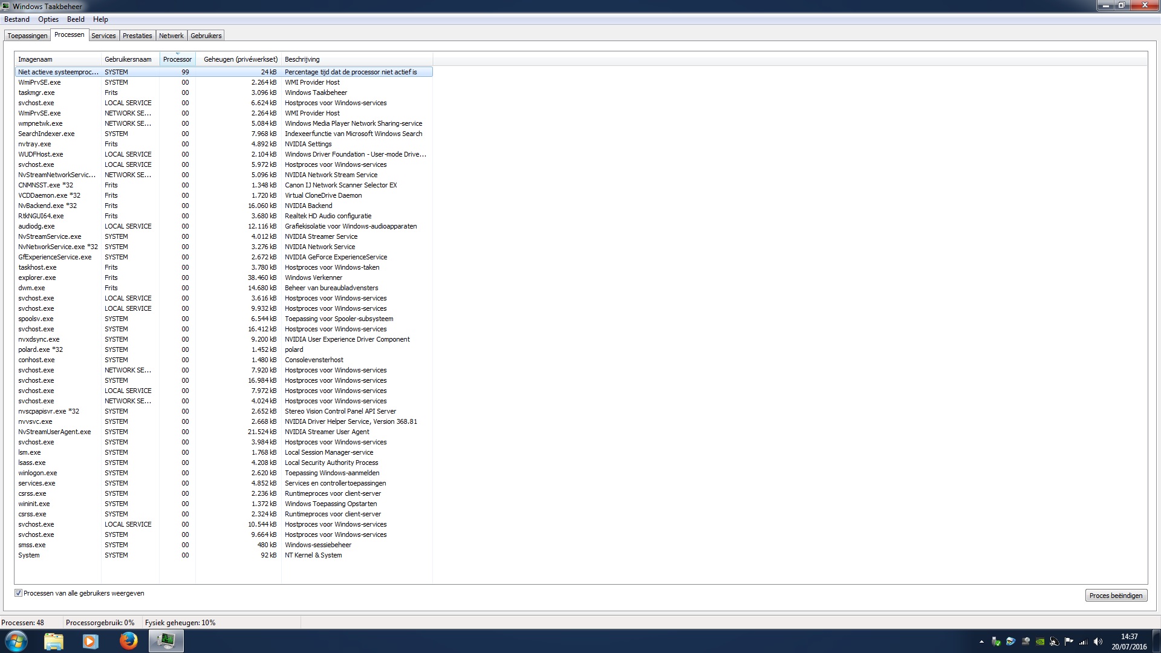Image resolution: width=1161 pixels, height=653 pixels.
Task: Select the lsass.exe process
Action: (x=224, y=463)
